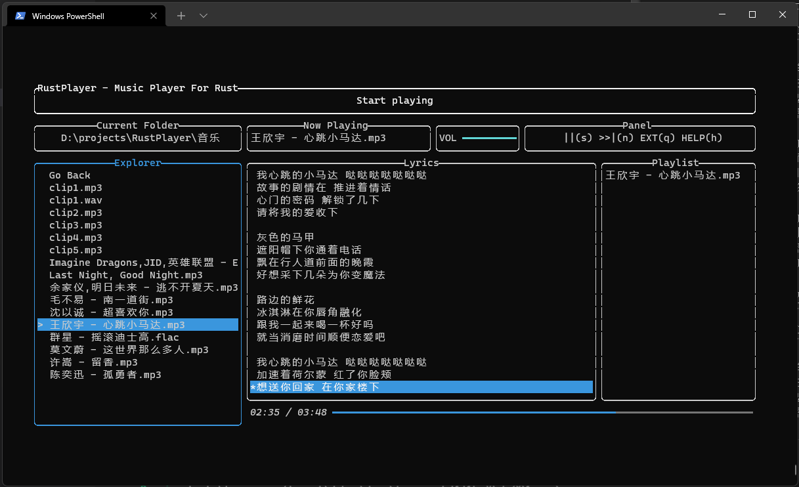The image size is (799, 487).
Task: Minimize the PowerShell window
Action: tap(722, 14)
